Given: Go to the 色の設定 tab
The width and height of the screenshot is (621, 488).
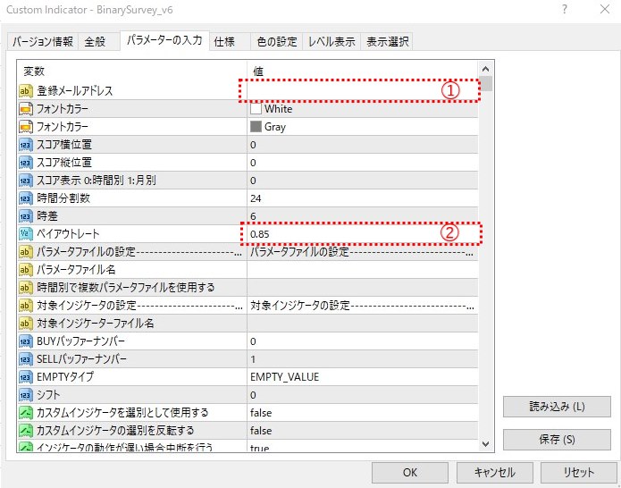Looking at the screenshot, I should pyautogui.click(x=277, y=42).
